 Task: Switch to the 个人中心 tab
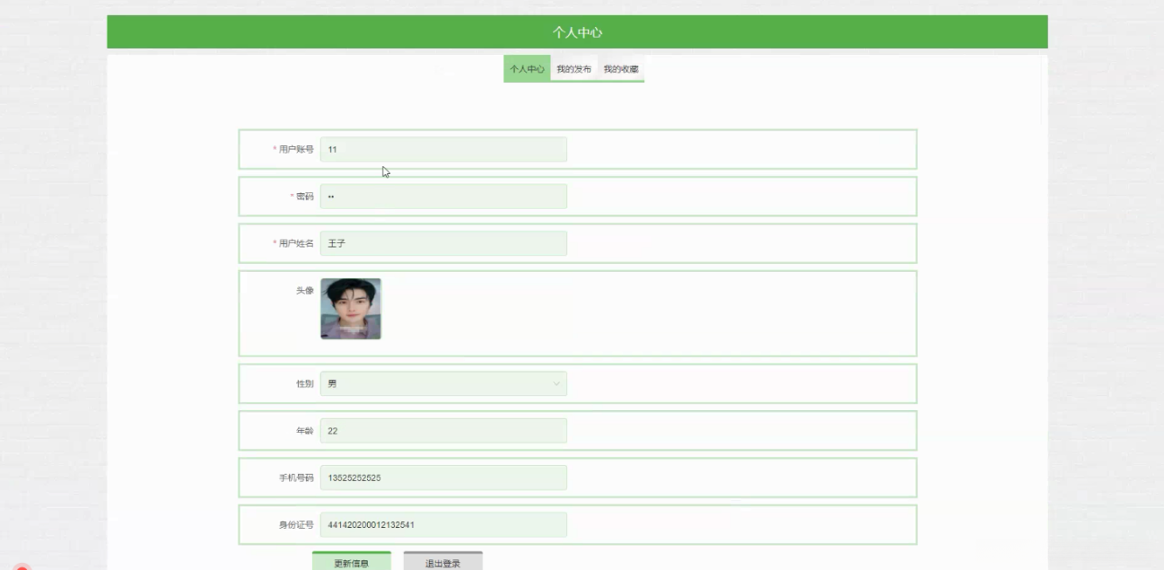pos(527,69)
